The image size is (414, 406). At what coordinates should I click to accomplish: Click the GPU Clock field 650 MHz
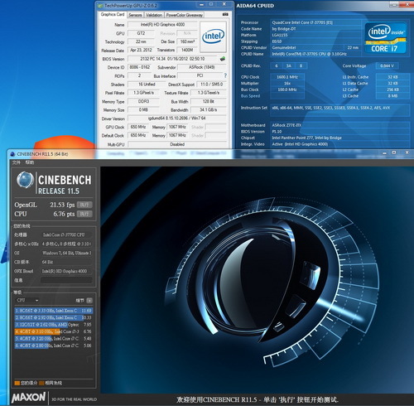pyautogui.click(x=138, y=127)
